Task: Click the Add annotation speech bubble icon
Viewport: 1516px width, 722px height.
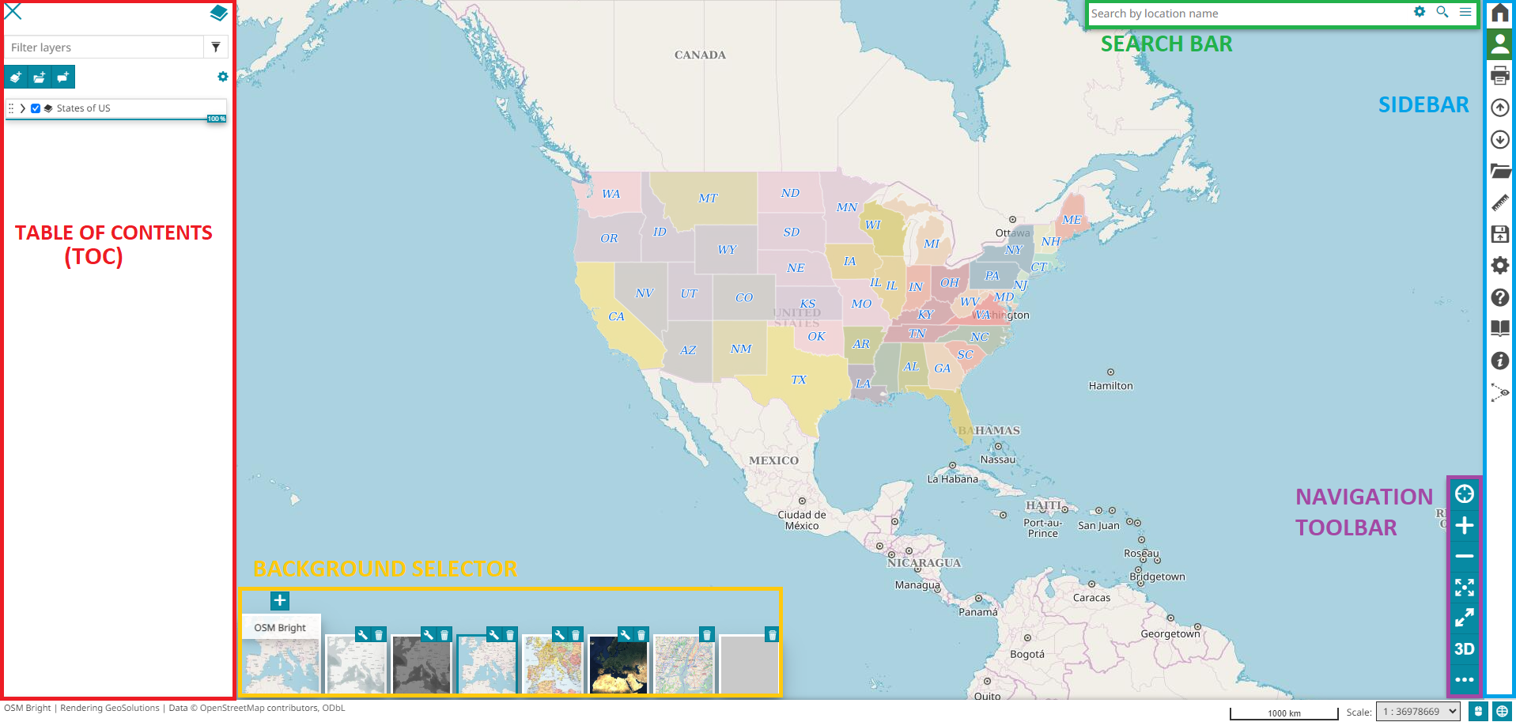Action: point(63,77)
